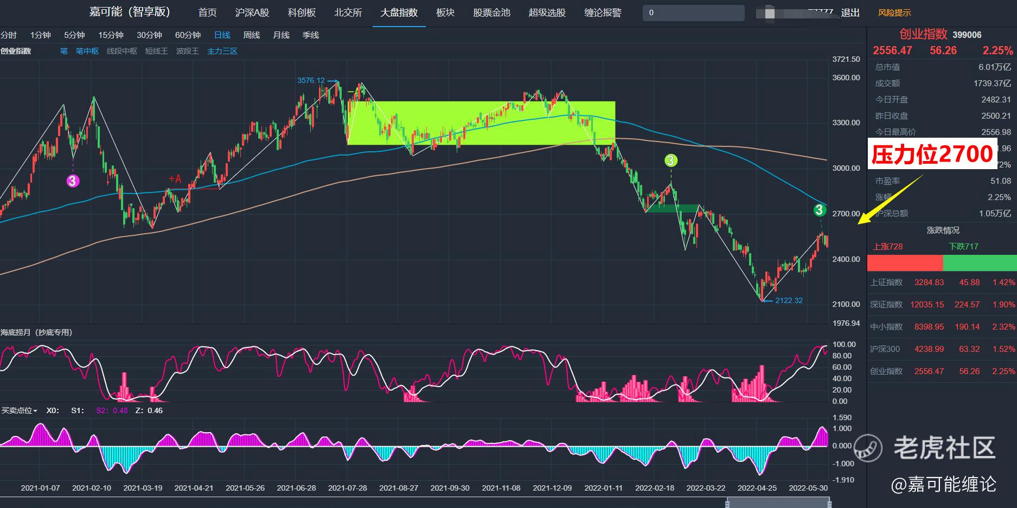
Task: Toggle the 波段王 indicator
Action: pos(187,51)
